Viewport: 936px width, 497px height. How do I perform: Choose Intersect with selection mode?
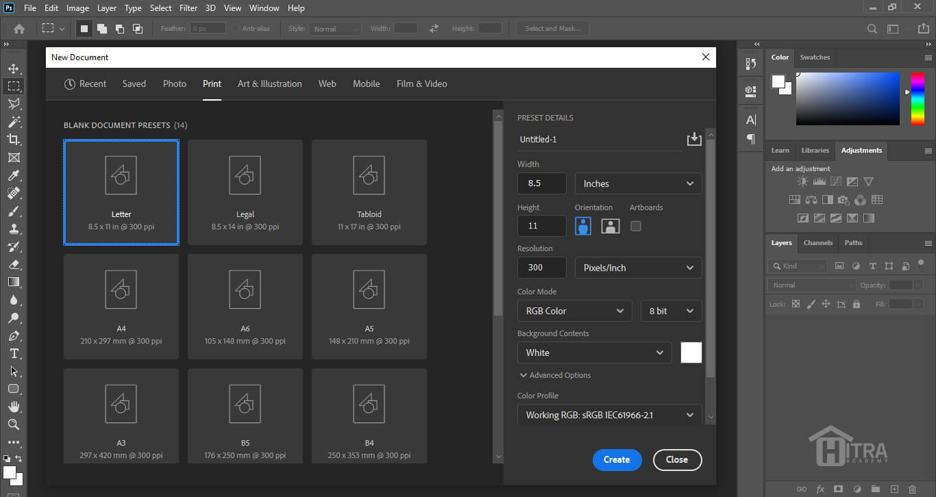click(x=138, y=29)
